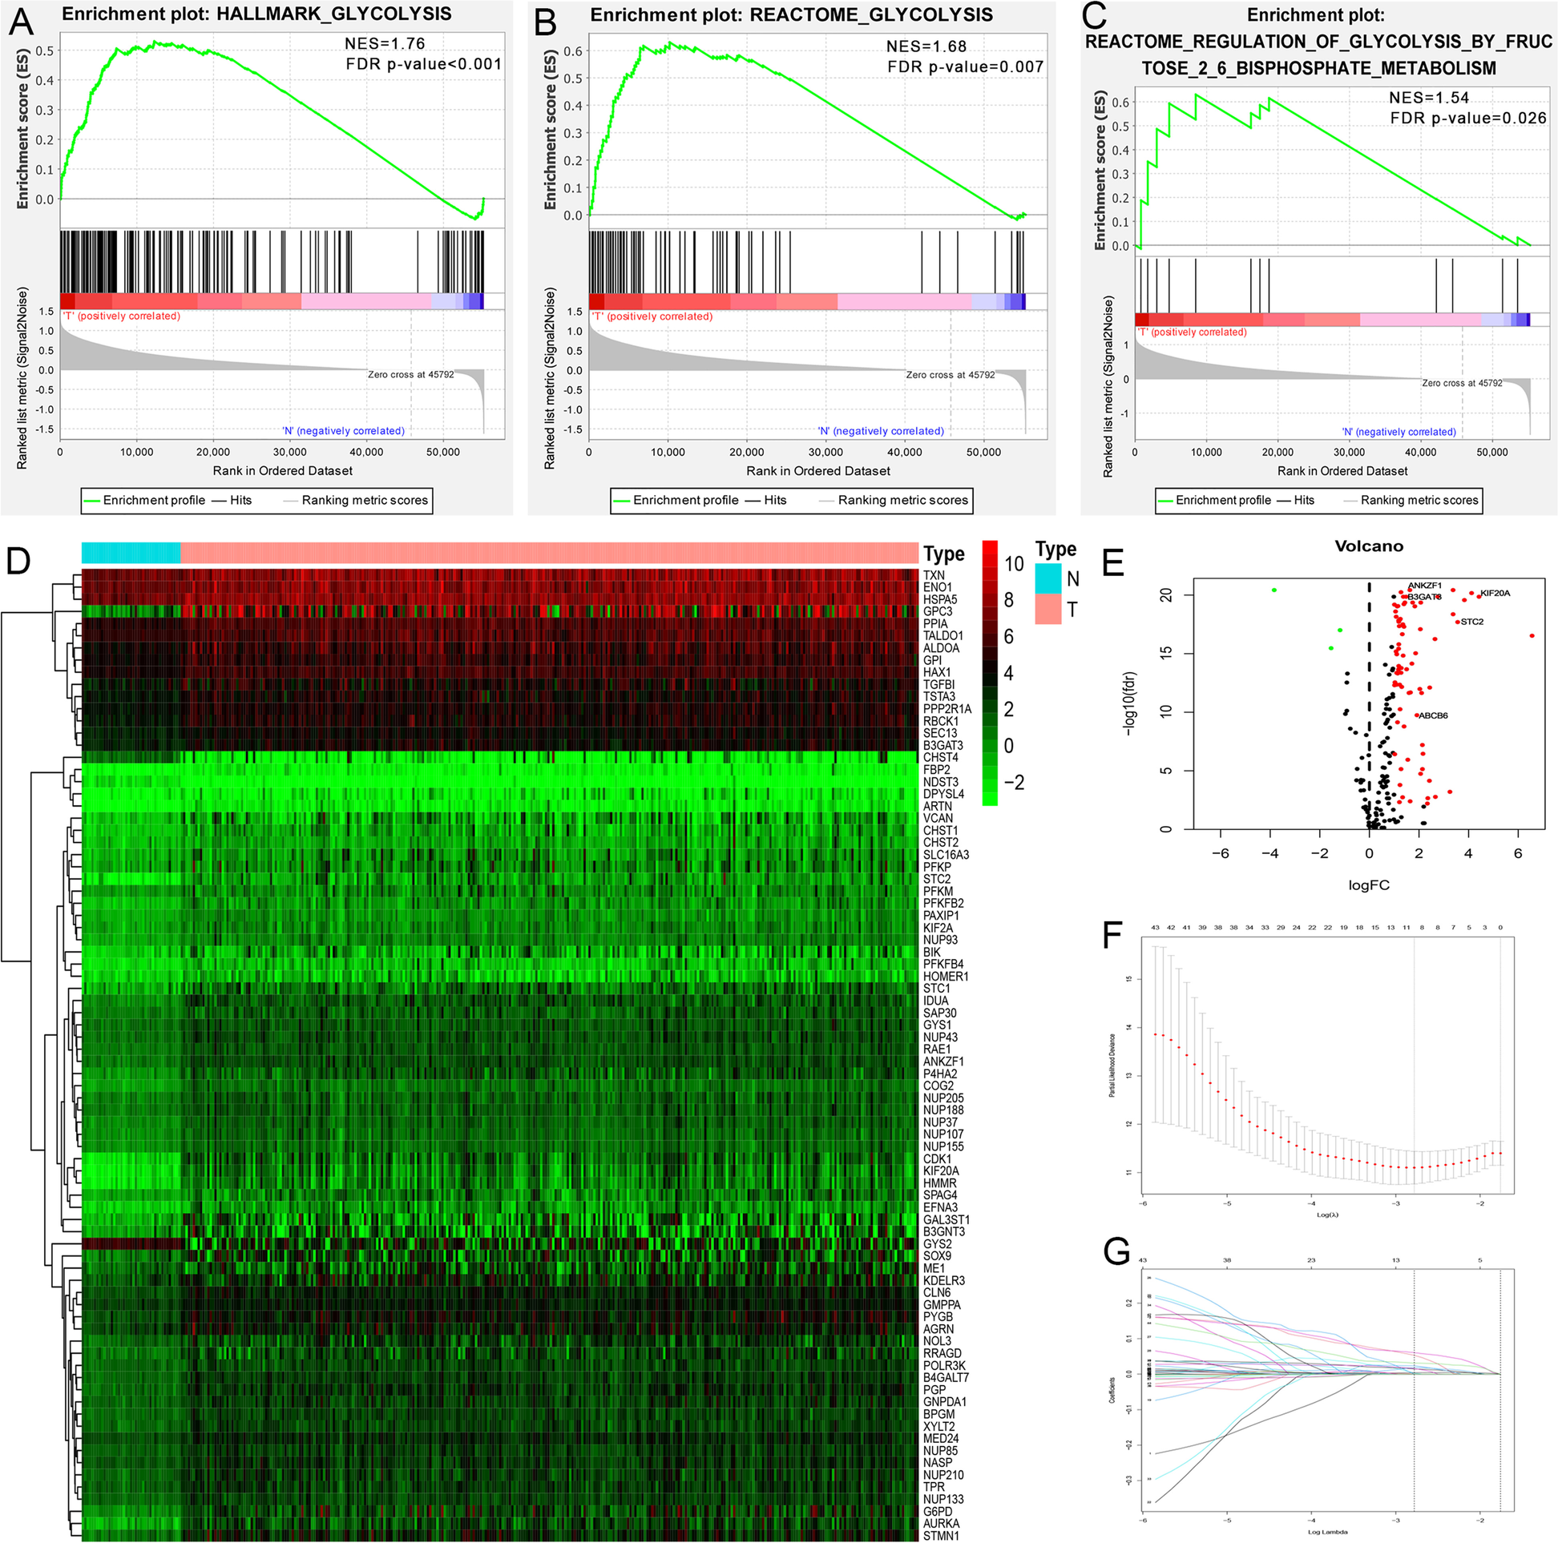1558x1543 pixels.
Task: Click the KIF20A point label in volcano plot
Action: pos(1495,594)
